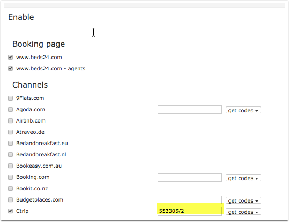
Task: Enable the Airbnb.com checkbox
Action: 11,121
